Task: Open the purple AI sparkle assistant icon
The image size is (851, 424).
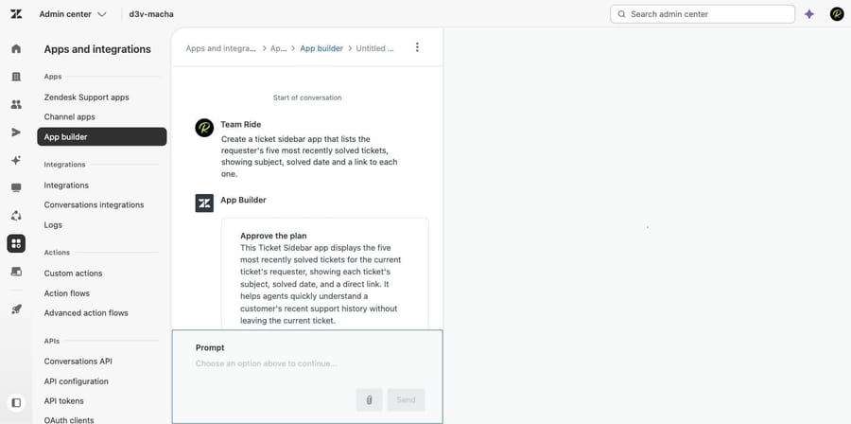Action: [x=809, y=14]
